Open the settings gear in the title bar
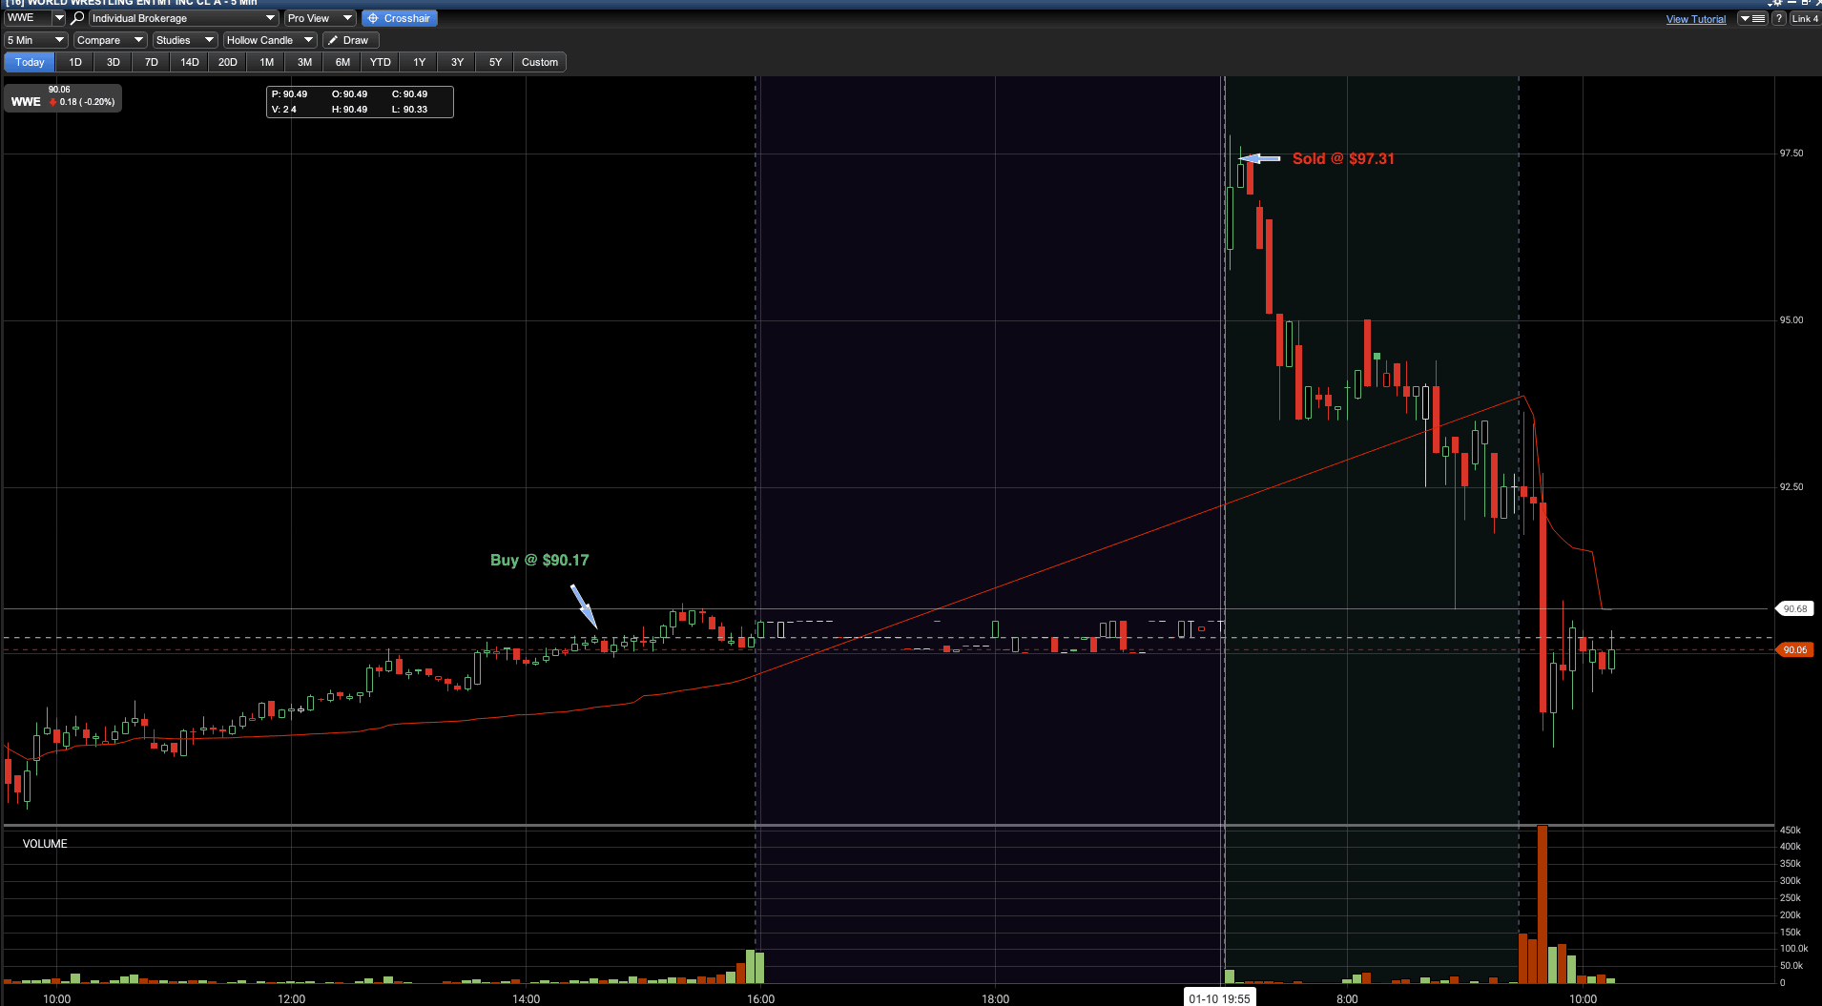 [x=1775, y=3]
